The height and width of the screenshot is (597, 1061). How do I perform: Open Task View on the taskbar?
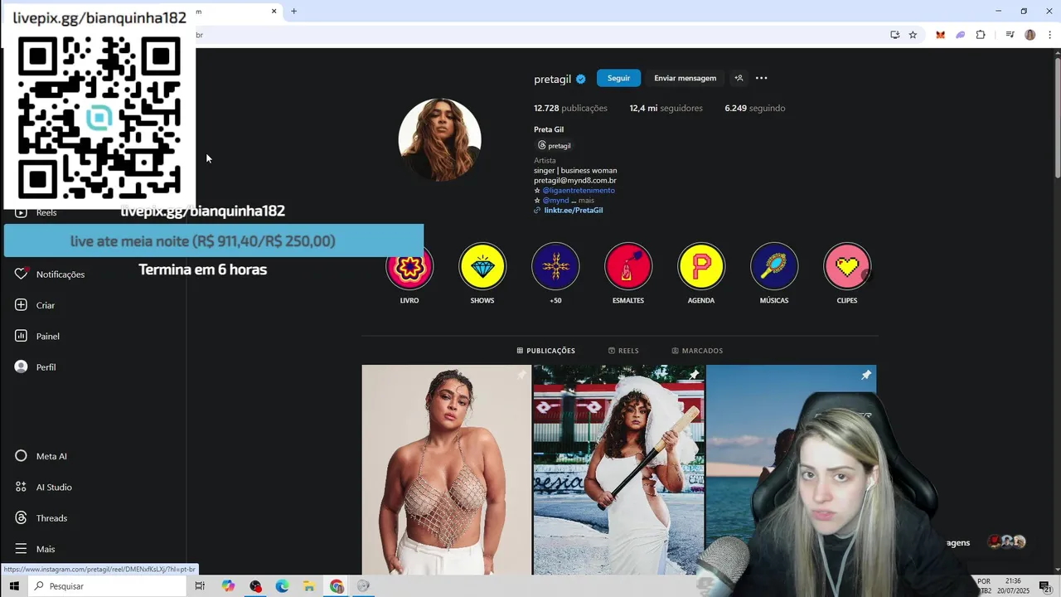pos(200,586)
